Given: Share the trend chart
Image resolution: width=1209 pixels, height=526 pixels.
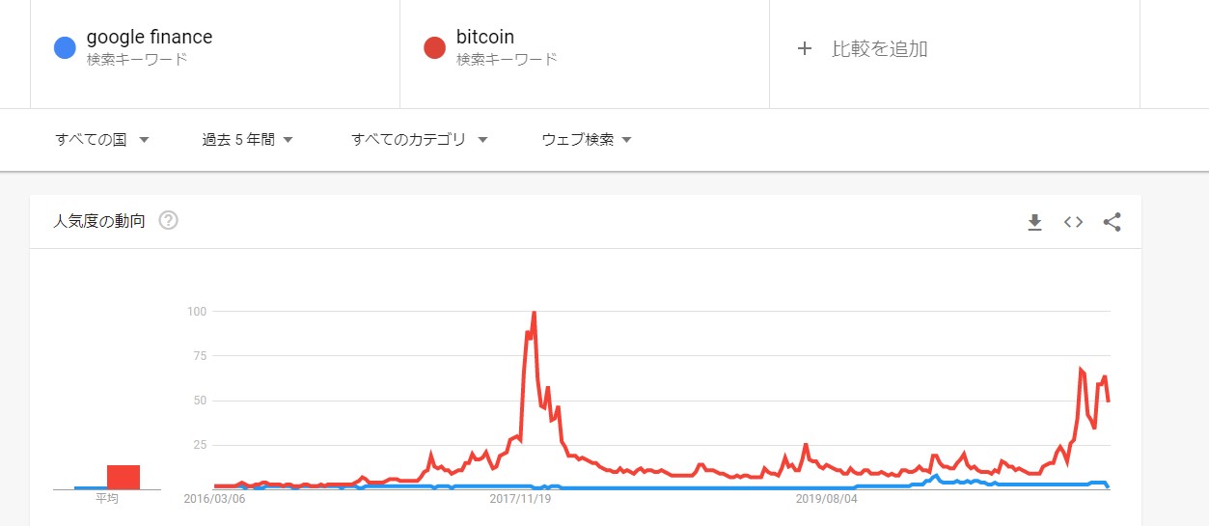Looking at the screenshot, I should [x=1112, y=222].
